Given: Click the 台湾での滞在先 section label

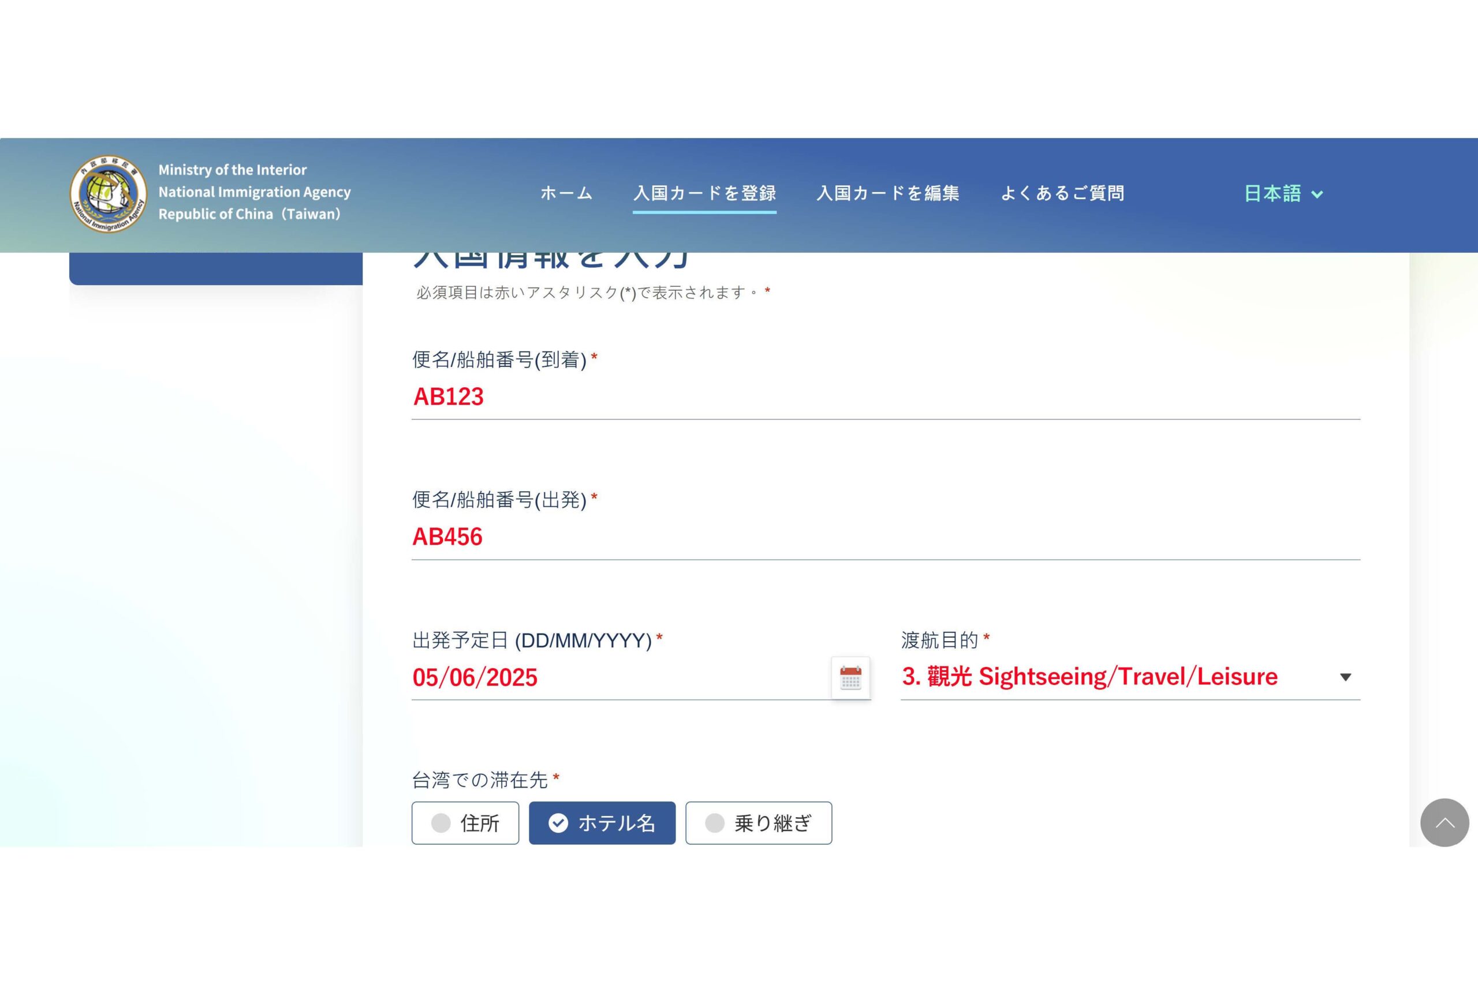Looking at the screenshot, I should (x=480, y=780).
